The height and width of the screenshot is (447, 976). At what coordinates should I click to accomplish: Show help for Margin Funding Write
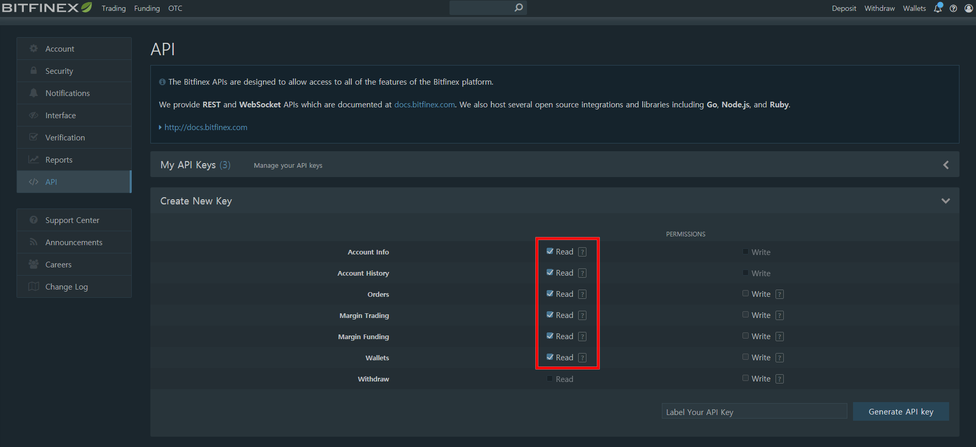coord(780,337)
